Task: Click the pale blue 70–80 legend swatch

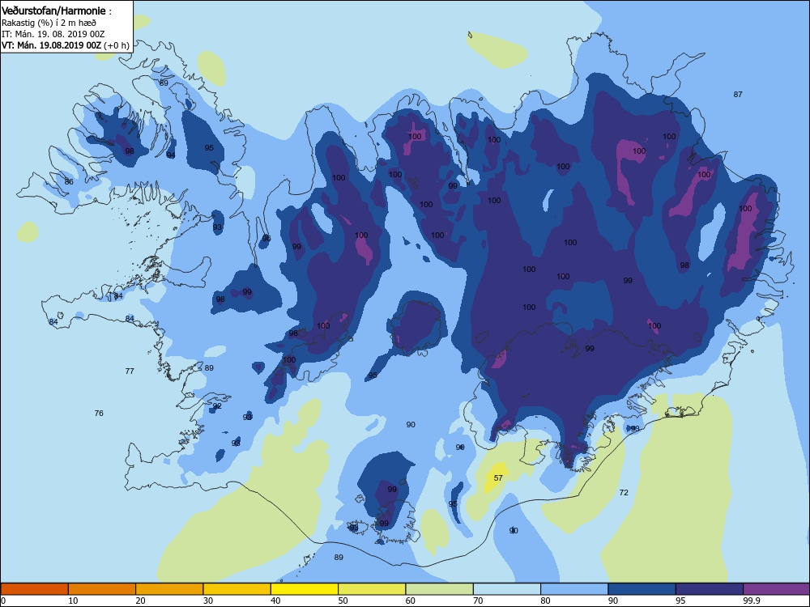Action: 507,589
